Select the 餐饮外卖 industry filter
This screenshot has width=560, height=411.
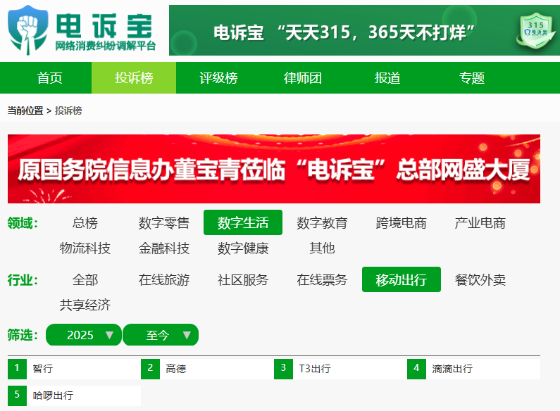(480, 279)
